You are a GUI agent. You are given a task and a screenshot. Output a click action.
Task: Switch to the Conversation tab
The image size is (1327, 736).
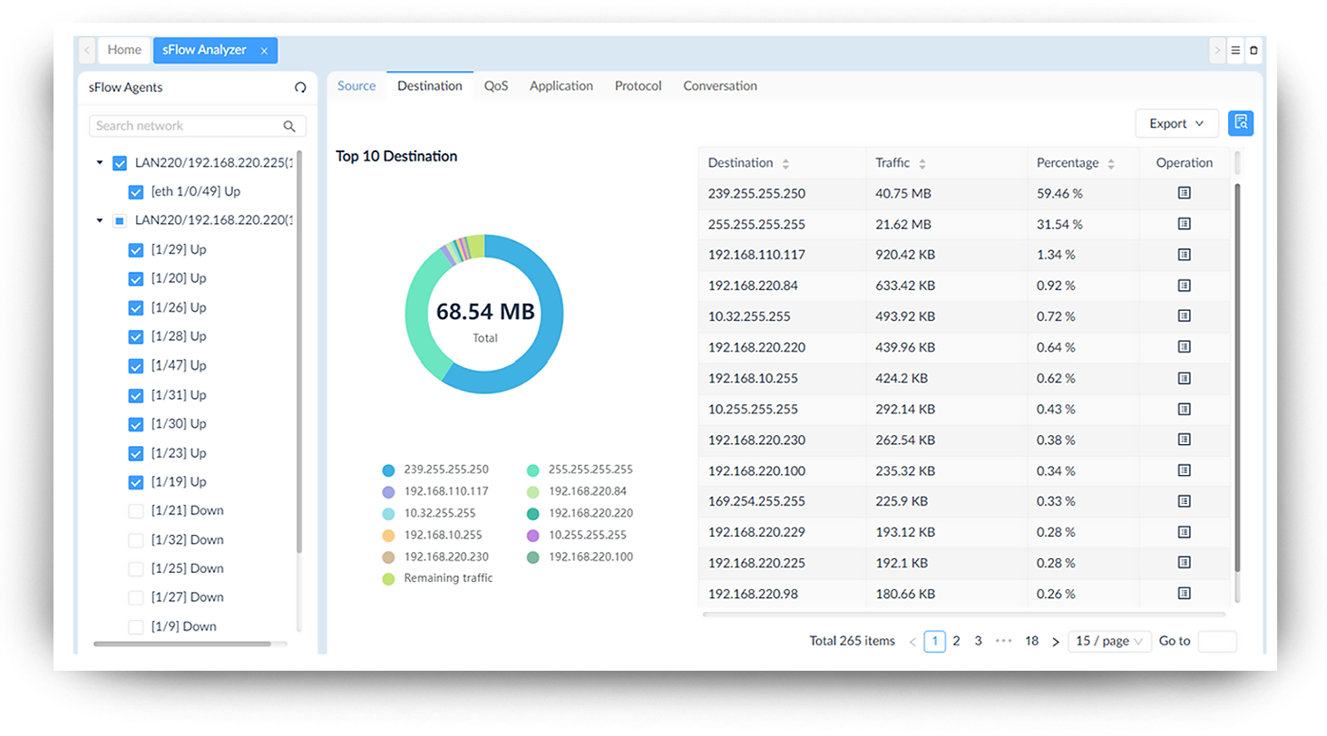pyautogui.click(x=719, y=86)
